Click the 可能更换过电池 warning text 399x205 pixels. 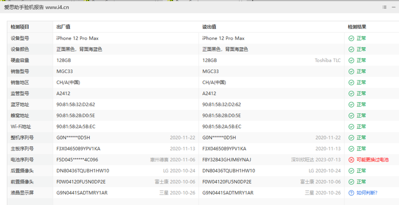372,160
